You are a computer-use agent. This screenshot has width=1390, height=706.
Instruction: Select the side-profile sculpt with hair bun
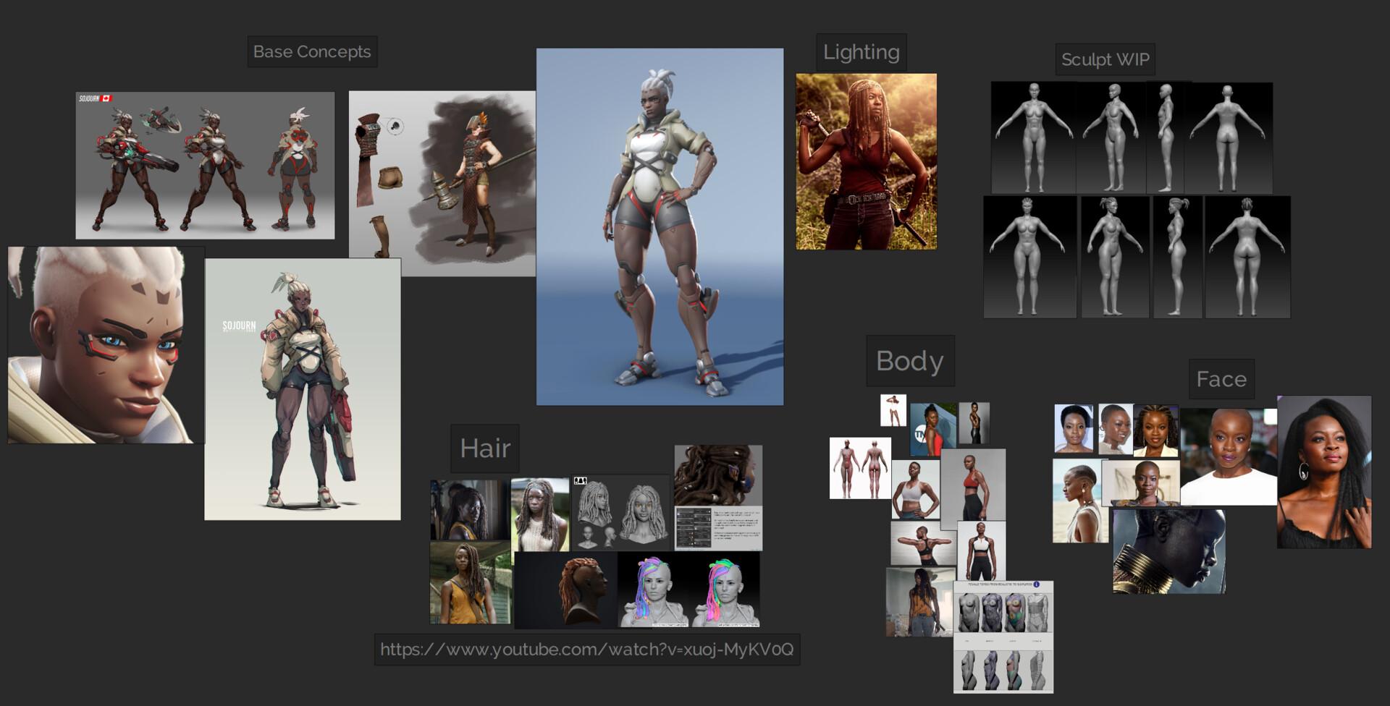[1177, 257]
